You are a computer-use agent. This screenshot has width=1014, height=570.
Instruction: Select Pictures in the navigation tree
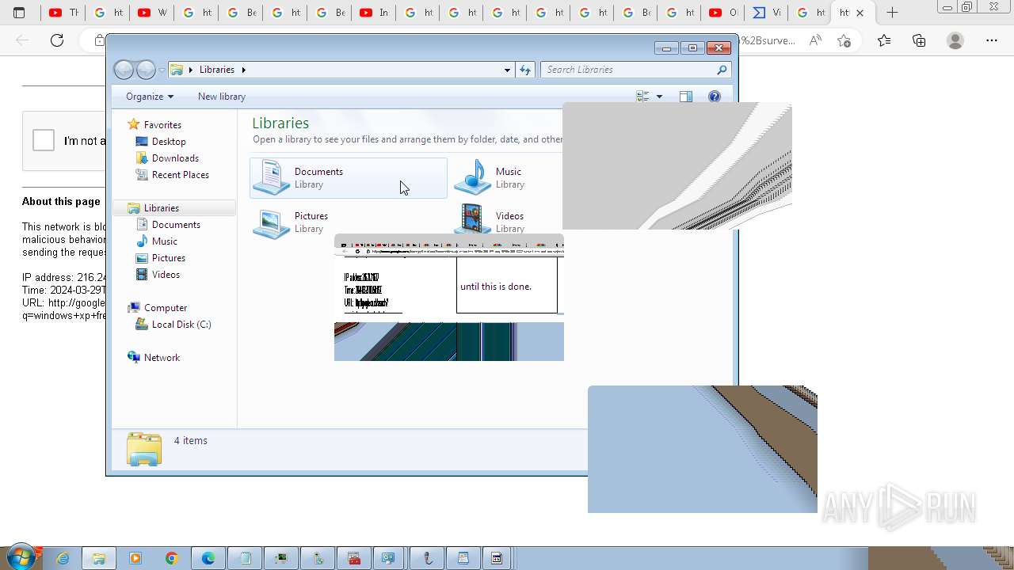pyautogui.click(x=169, y=258)
